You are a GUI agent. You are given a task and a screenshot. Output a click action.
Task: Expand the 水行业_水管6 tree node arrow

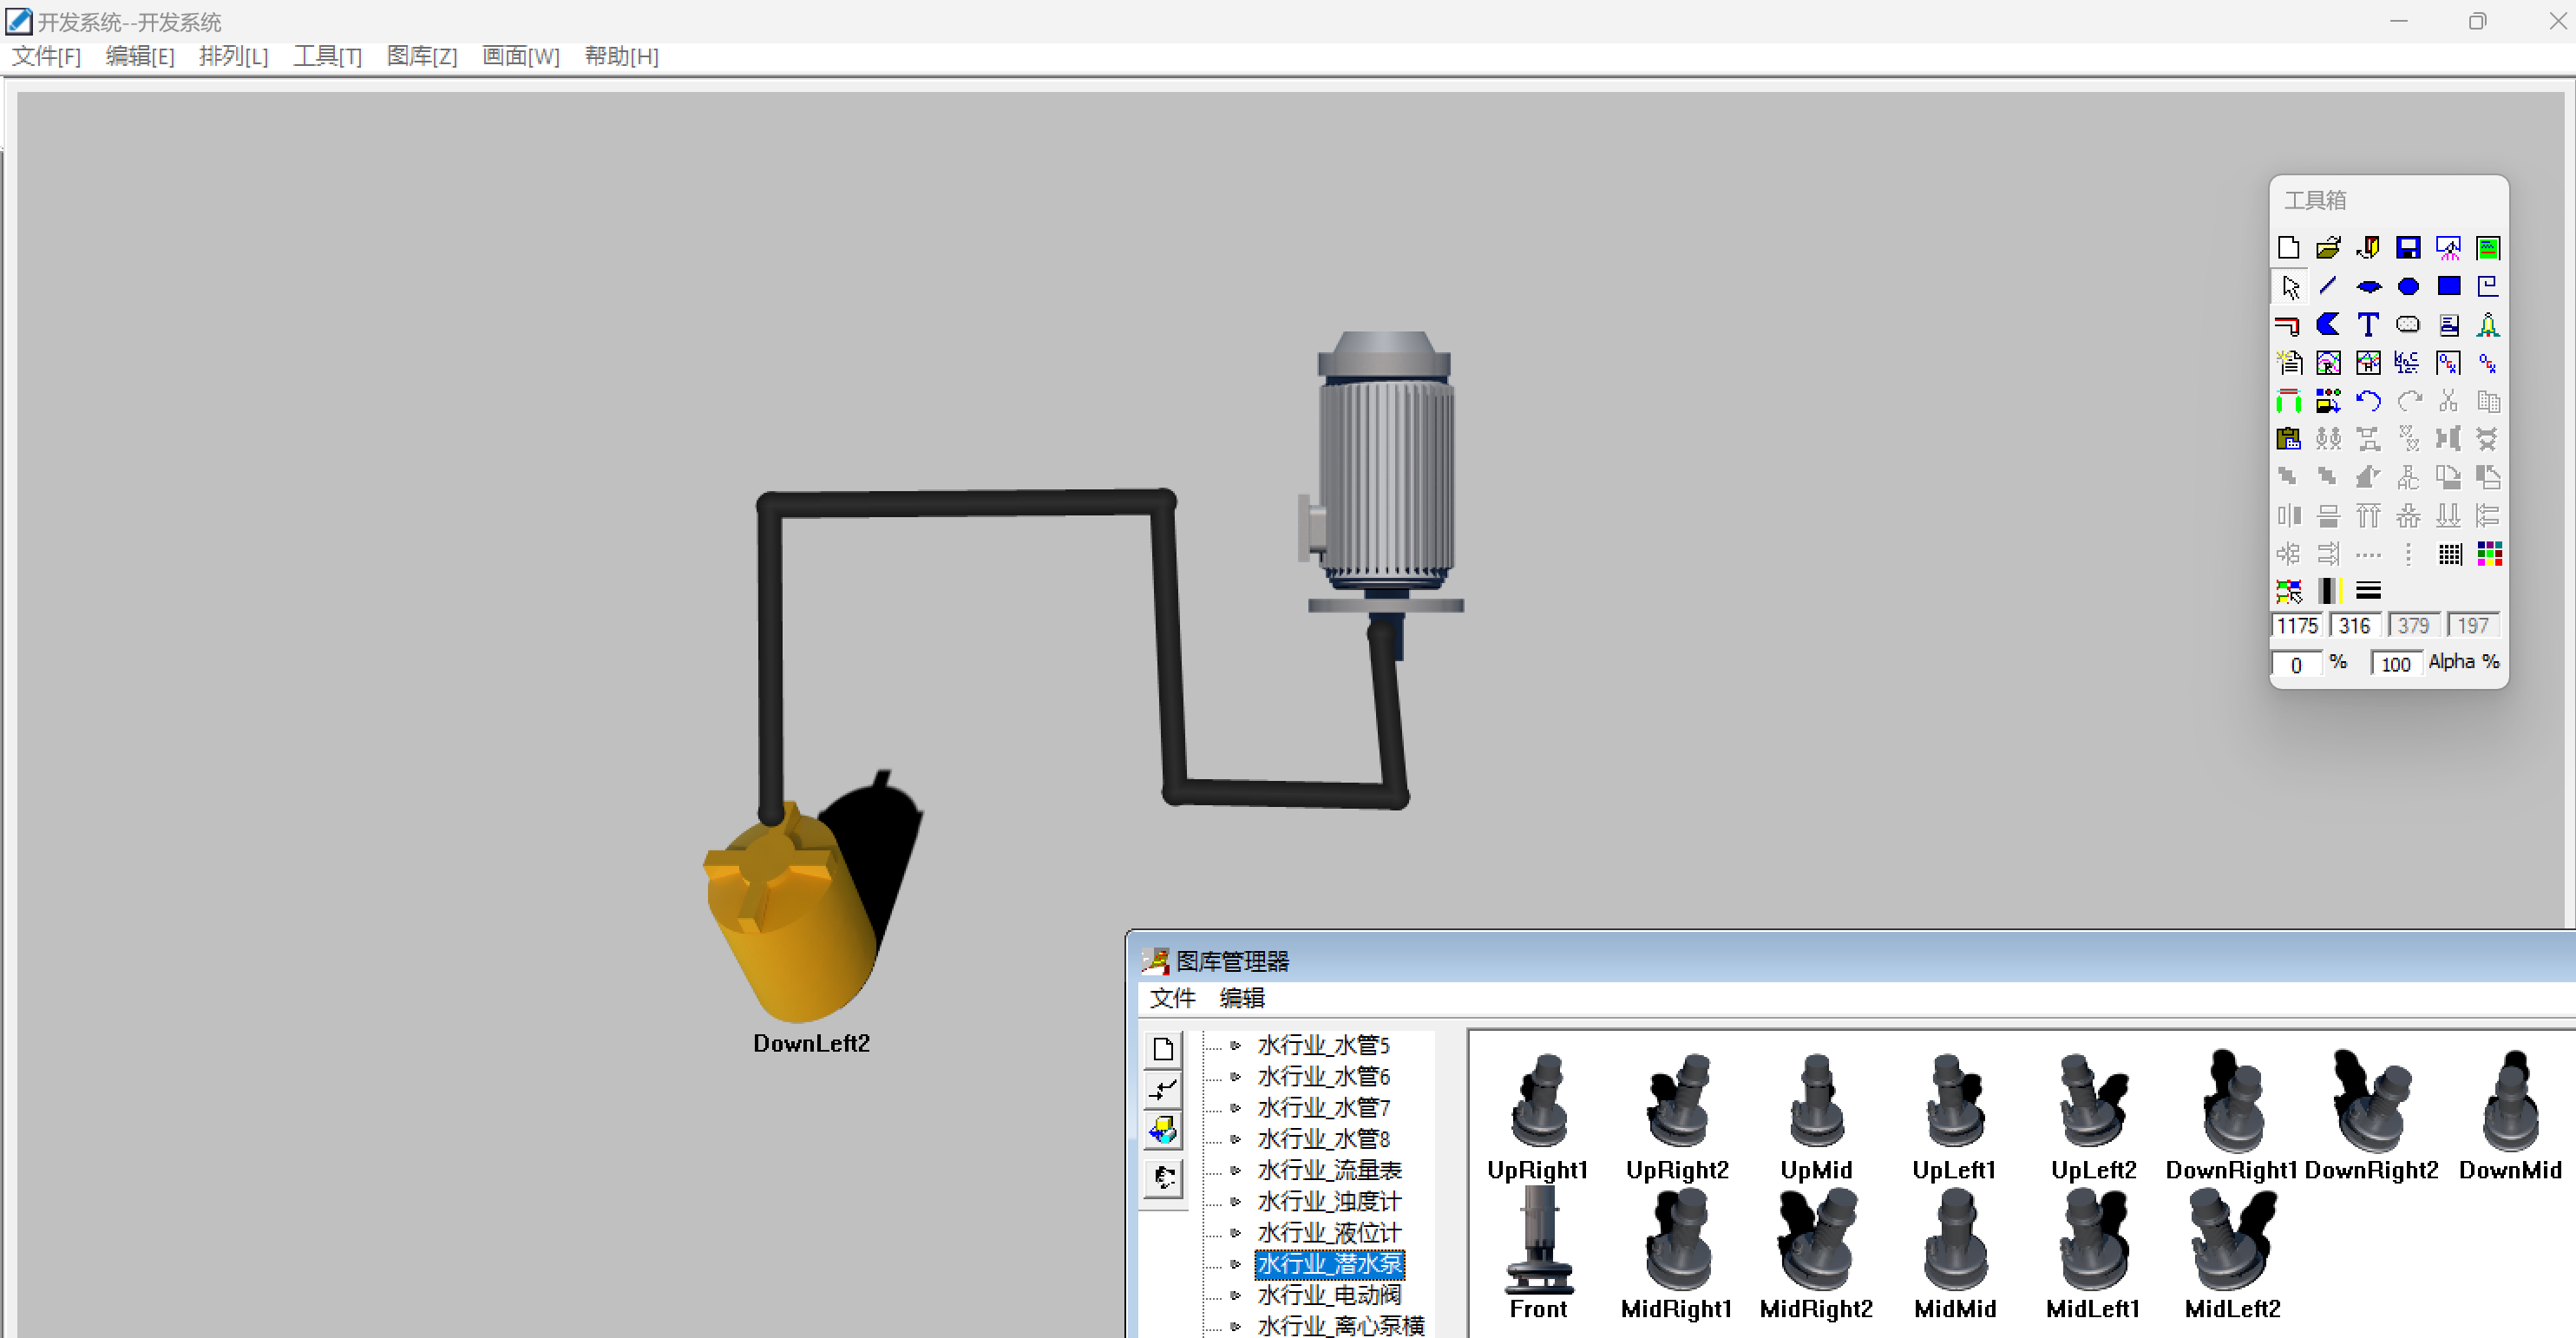pos(1236,1077)
